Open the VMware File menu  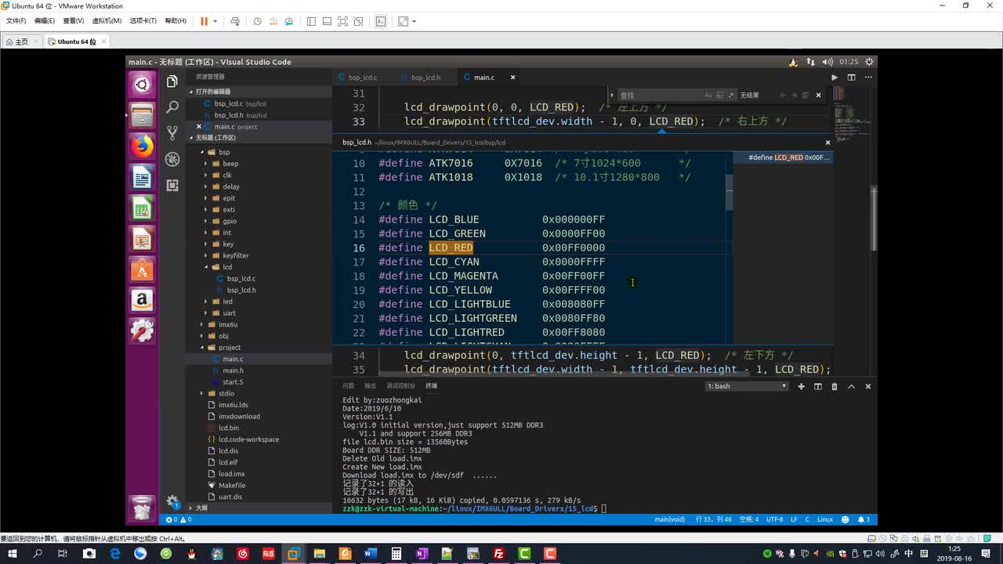tap(16, 21)
